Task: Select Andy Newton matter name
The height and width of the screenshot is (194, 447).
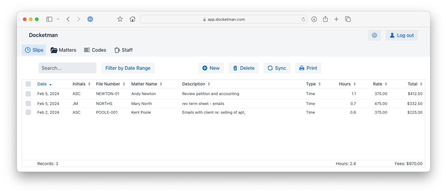Action: (x=143, y=94)
